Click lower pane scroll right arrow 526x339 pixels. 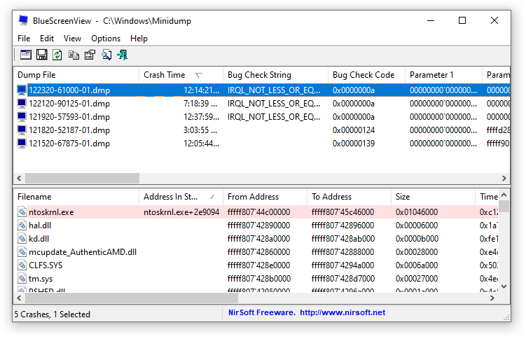click(x=492, y=298)
